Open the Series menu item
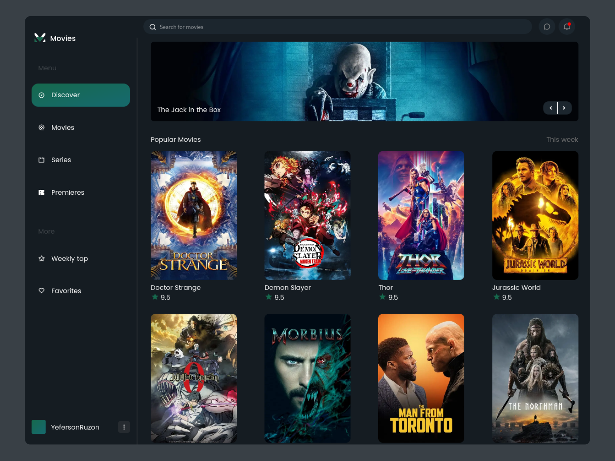Screen dimensions: 615x461 click(81, 160)
